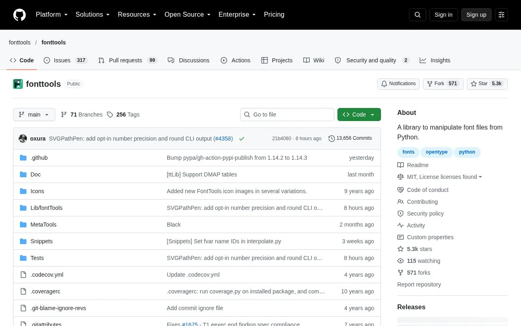
Task: Open the Insights tab
Action: pyautogui.click(x=435, y=60)
